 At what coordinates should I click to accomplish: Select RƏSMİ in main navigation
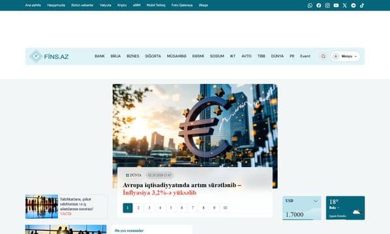pyautogui.click(x=198, y=56)
